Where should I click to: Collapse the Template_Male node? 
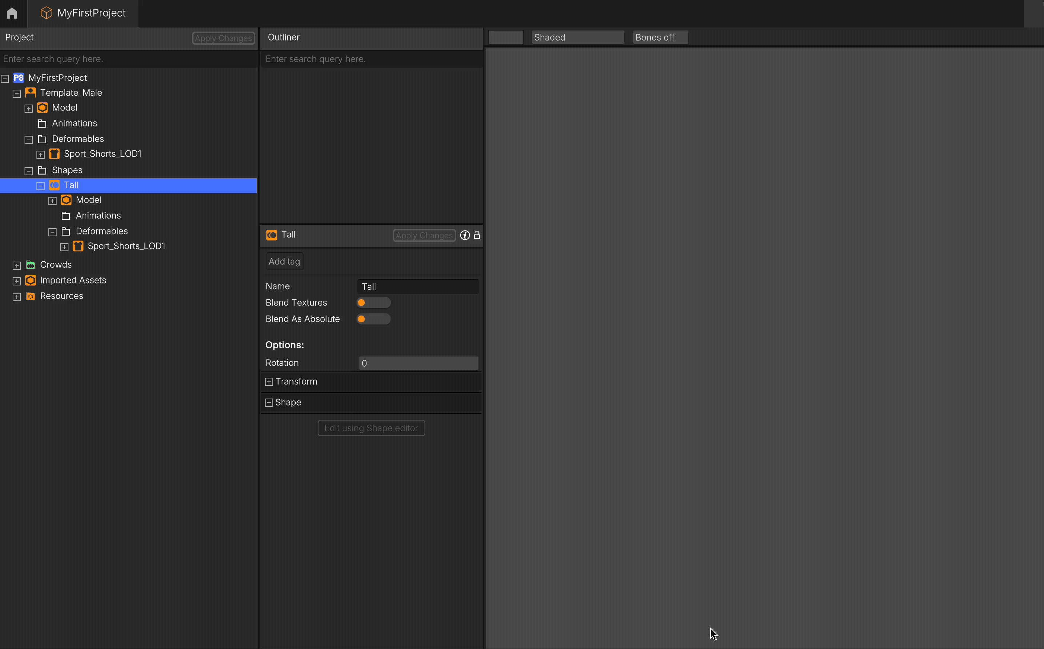click(x=17, y=93)
